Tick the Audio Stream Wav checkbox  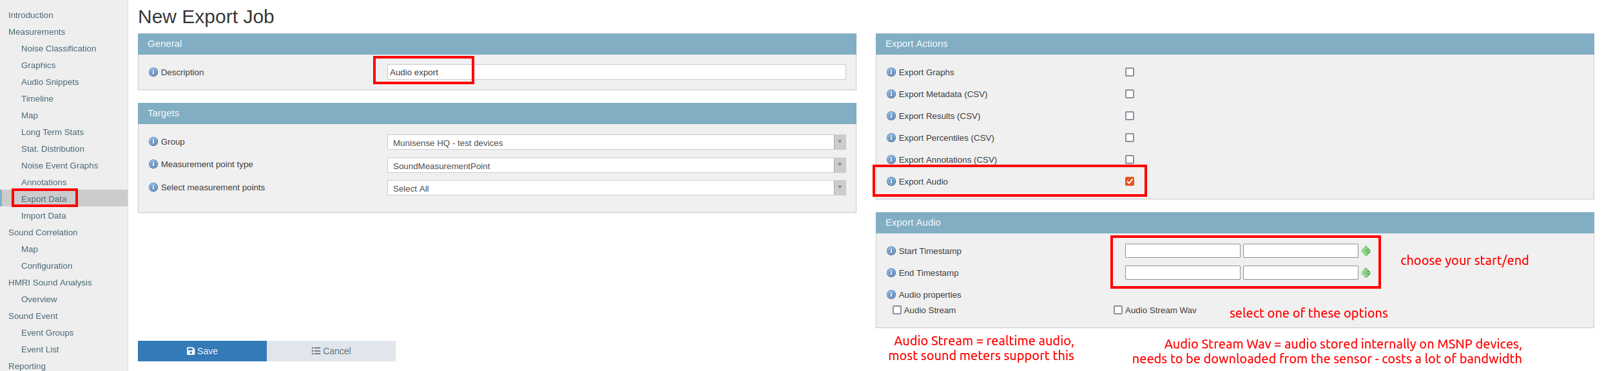1118,310
